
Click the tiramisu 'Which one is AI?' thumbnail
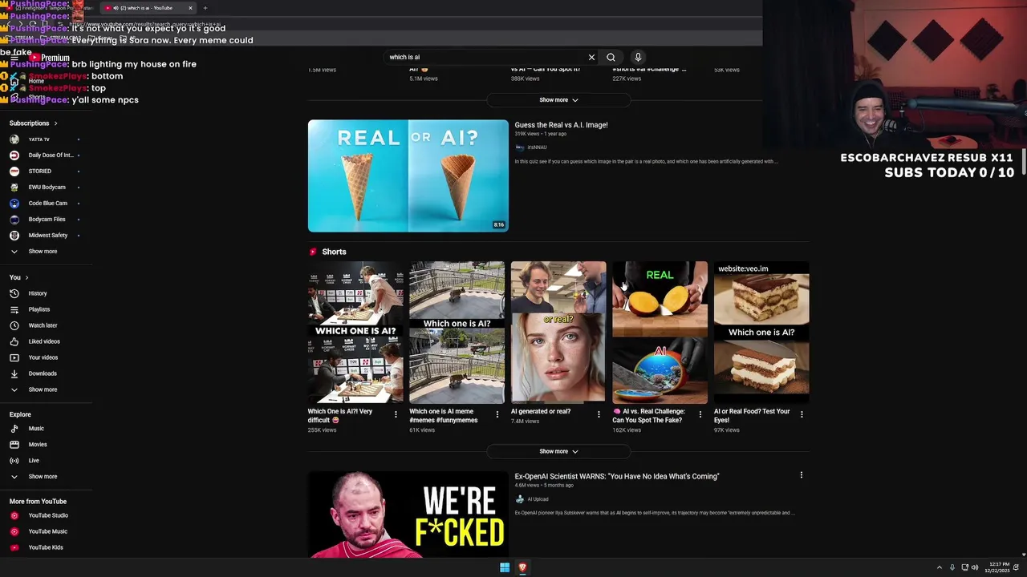pos(761,333)
